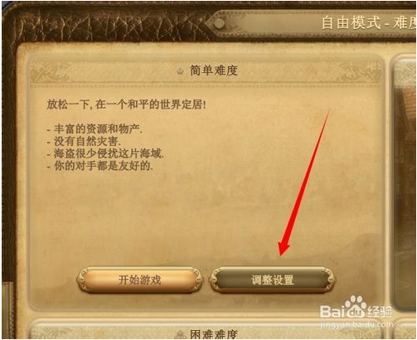Open 调整设置 to adjust settings
This screenshot has width=417, height=340.
pos(273,279)
